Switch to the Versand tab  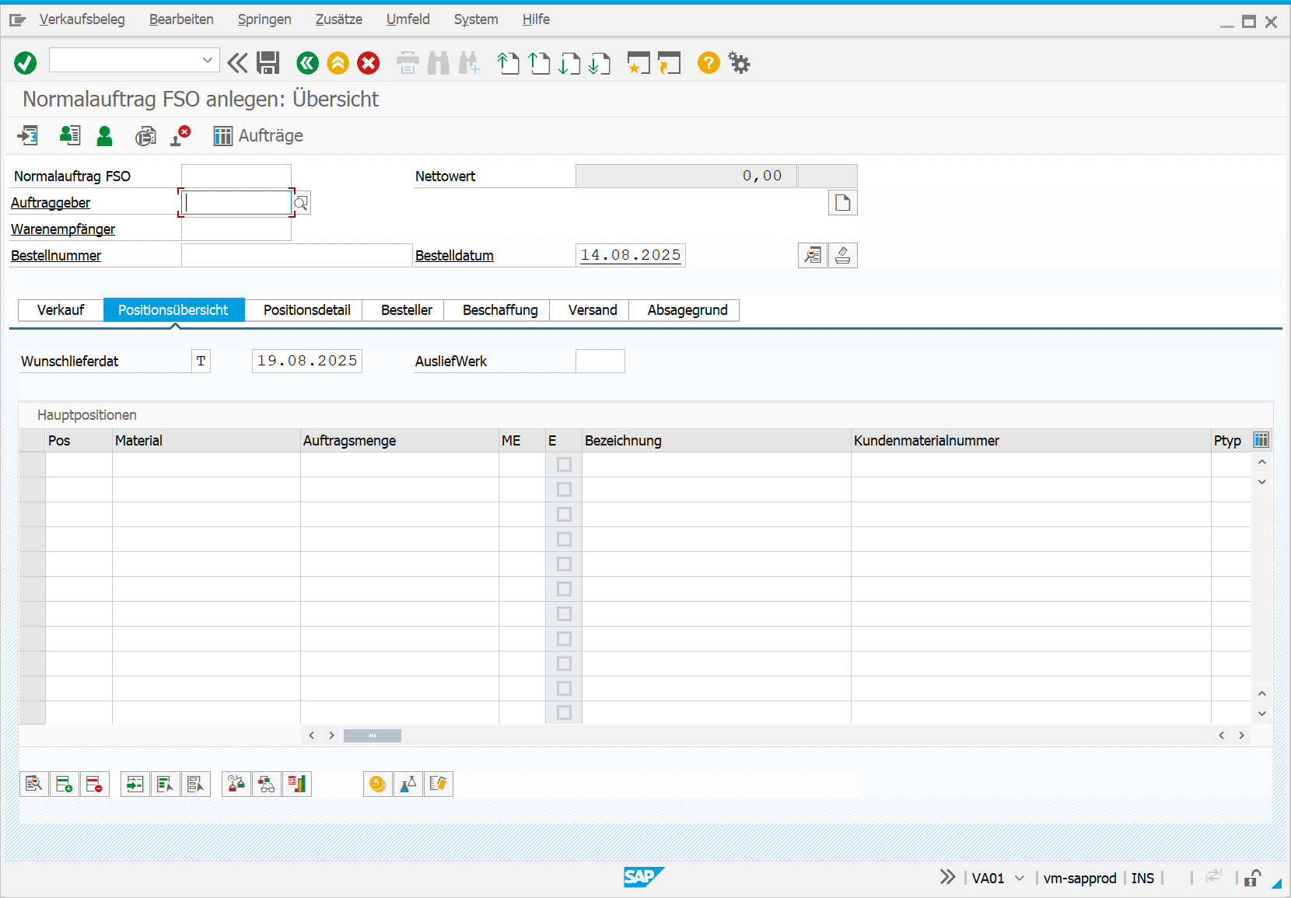coord(592,310)
